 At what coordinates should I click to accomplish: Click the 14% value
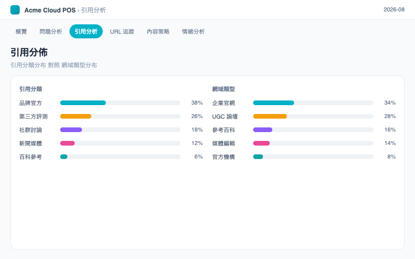(x=390, y=143)
